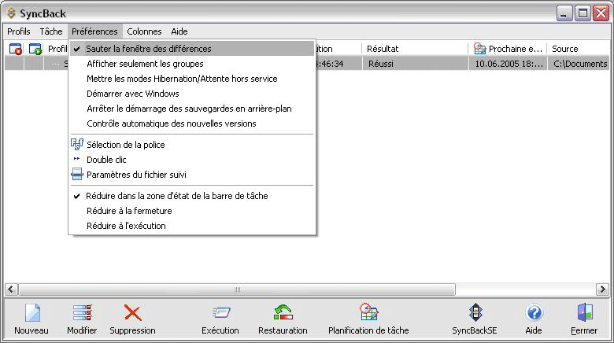Open Planification de tâche scheduler icon
This screenshot has height=343, width=614.
tap(368, 313)
